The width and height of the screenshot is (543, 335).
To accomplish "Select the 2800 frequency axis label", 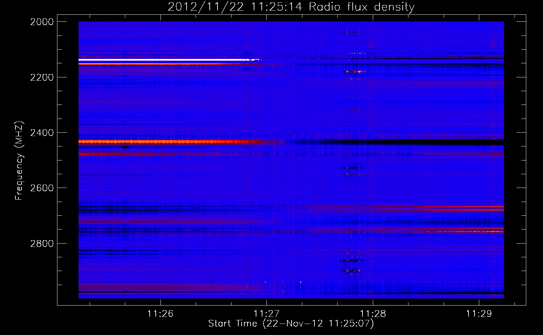I will click(42, 244).
